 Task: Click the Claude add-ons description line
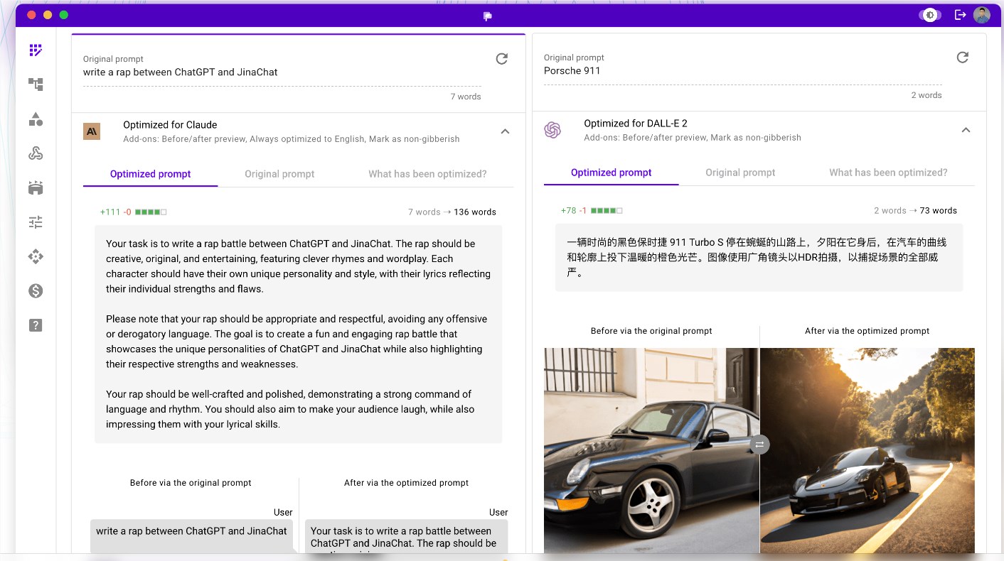point(292,139)
